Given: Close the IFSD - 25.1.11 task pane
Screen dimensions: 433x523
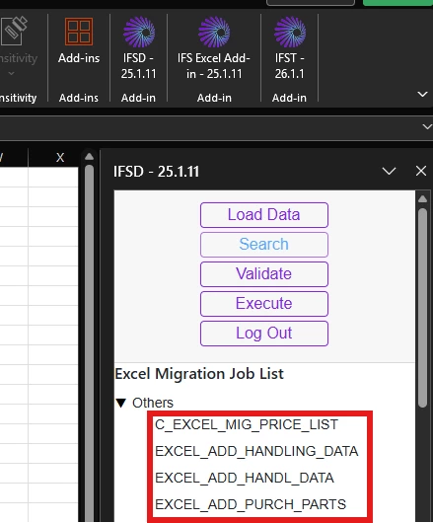Looking at the screenshot, I should point(421,171).
